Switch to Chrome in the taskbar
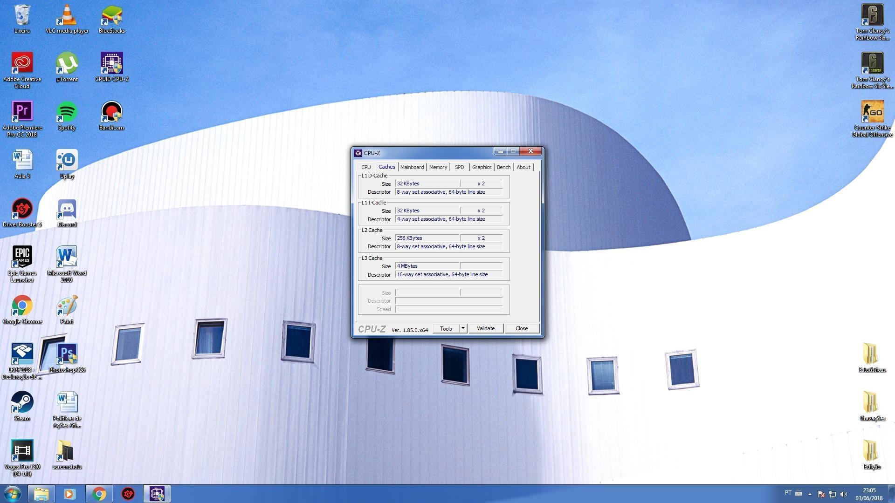This screenshot has width=895, height=503. (99, 494)
